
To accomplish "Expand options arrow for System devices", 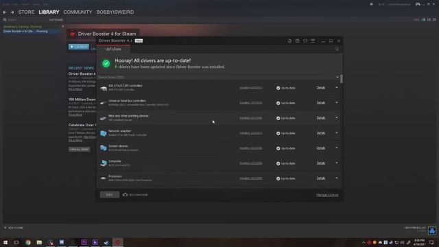I will (337, 148).
